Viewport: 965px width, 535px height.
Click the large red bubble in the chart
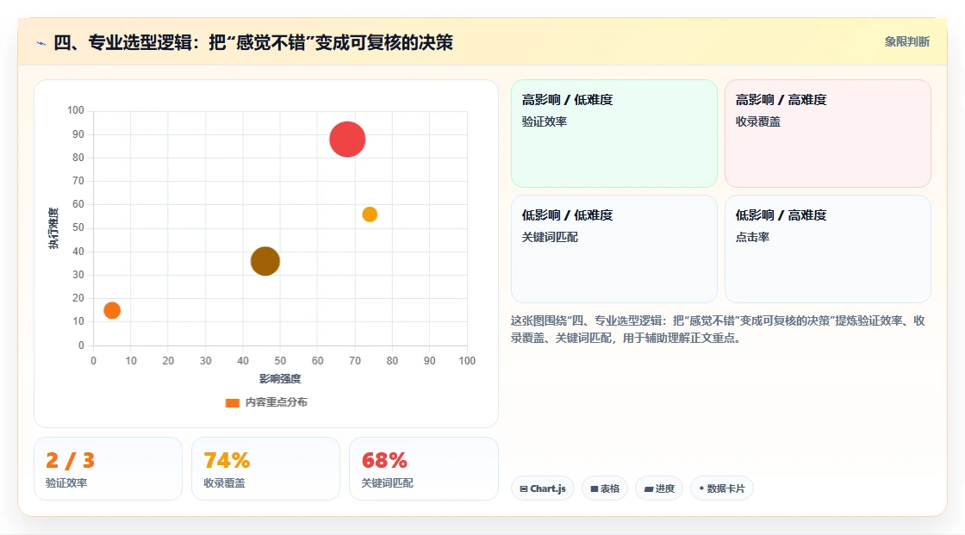[x=347, y=140]
